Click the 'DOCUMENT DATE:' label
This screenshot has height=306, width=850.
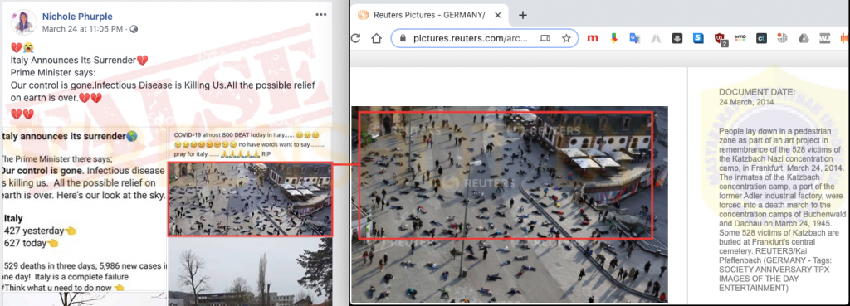point(757,92)
